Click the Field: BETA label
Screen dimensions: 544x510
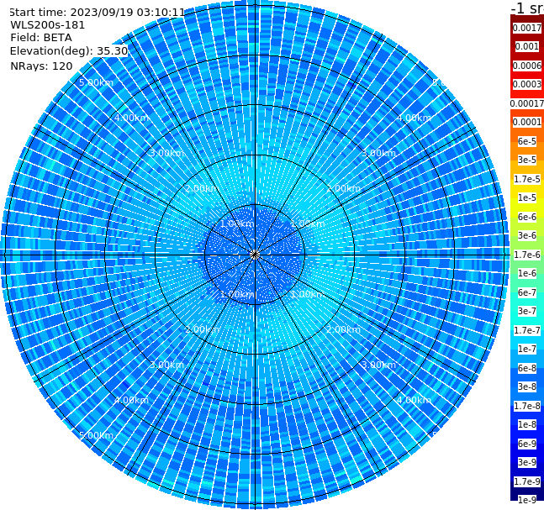pos(41,38)
